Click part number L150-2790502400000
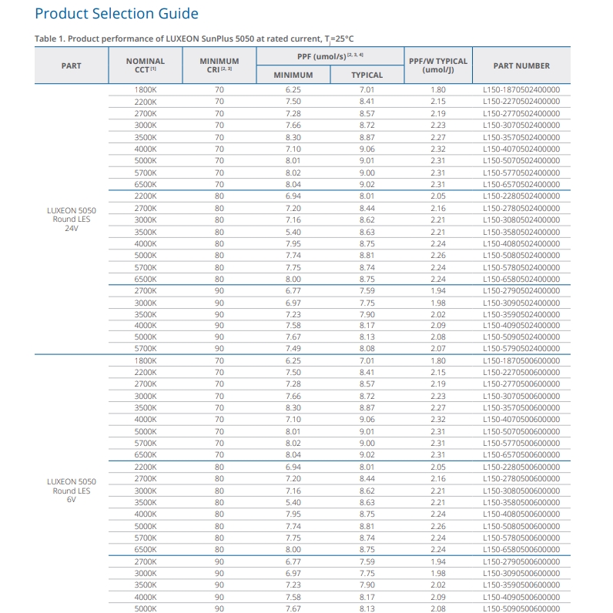Viewport: 613px width, 613px height. [521, 290]
